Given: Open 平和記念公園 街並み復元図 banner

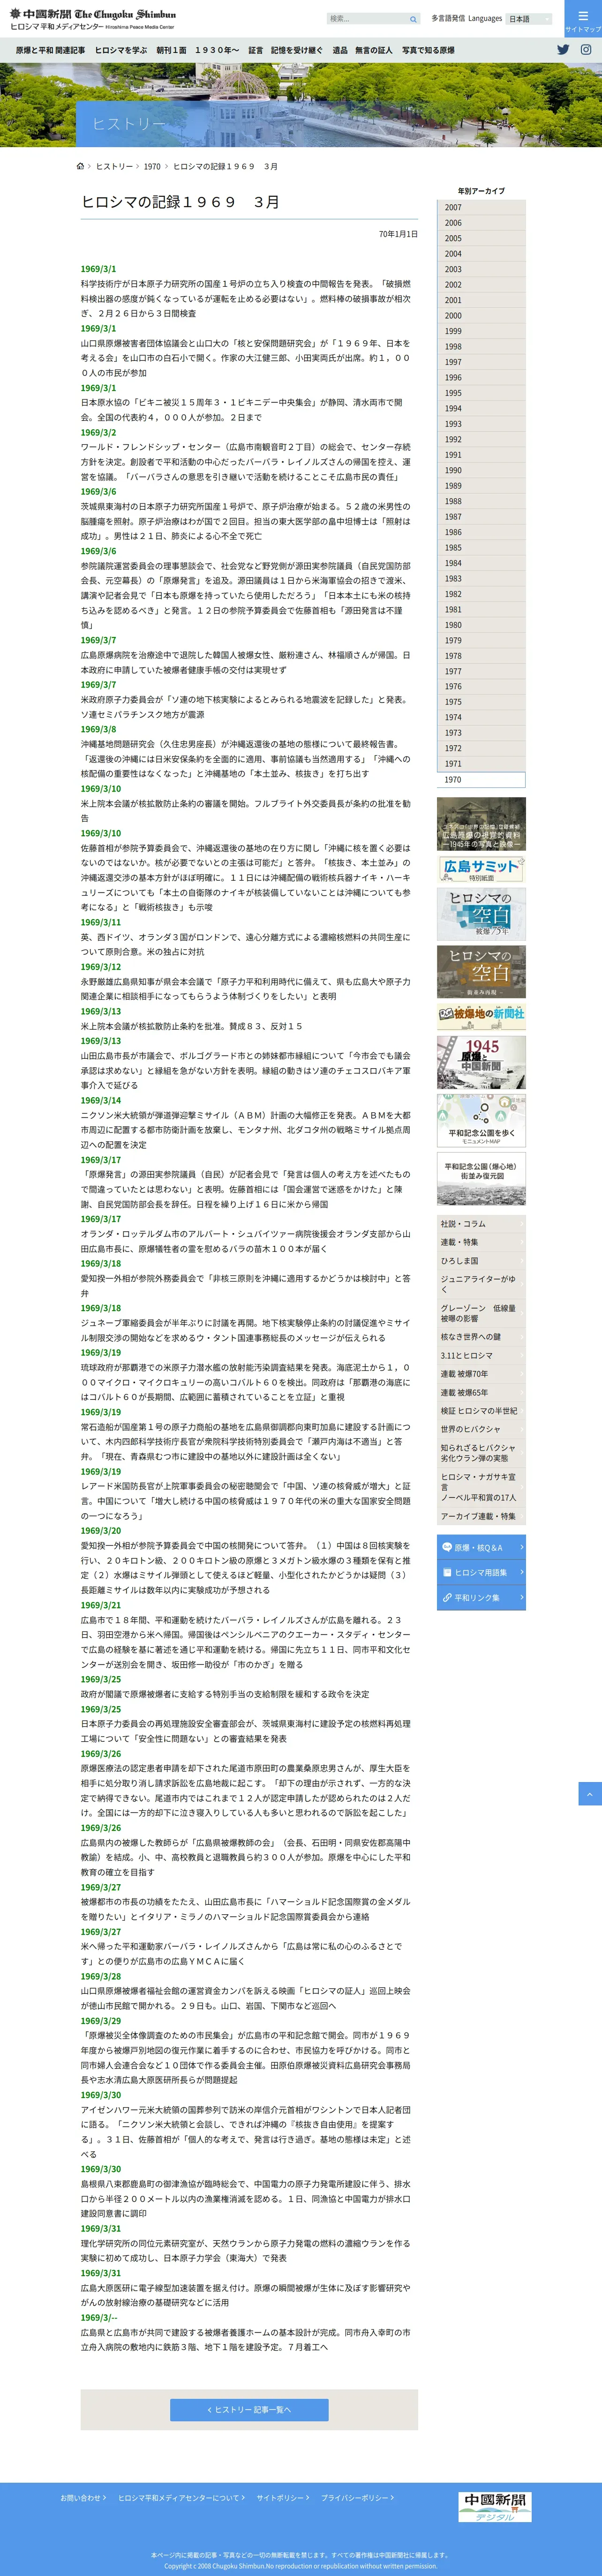Looking at the screenshot, I should click(481, 1178).
